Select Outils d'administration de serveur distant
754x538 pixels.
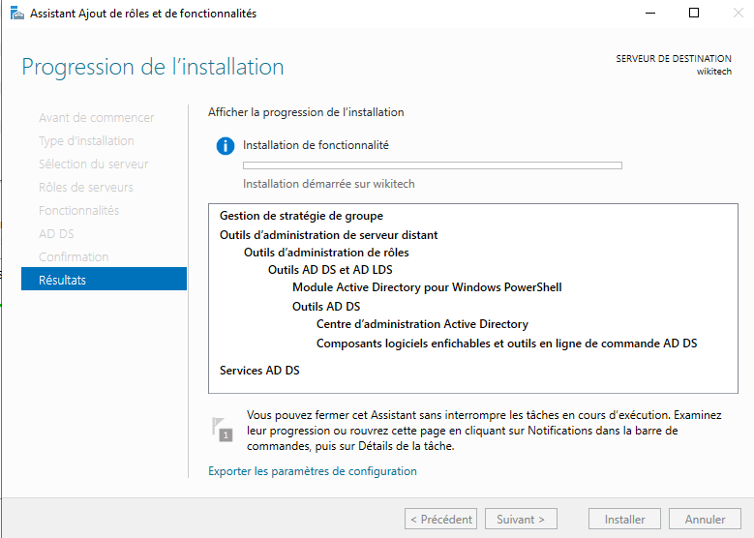click(x=328, y=234)
